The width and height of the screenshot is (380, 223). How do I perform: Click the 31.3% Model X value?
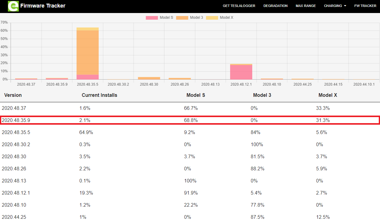(323, 120)
